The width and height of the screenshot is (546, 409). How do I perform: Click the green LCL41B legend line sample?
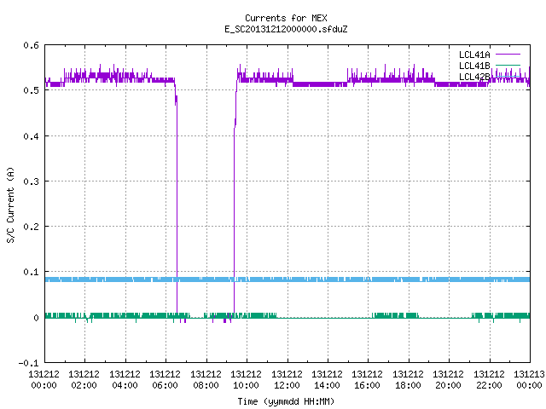click(508, 66)
